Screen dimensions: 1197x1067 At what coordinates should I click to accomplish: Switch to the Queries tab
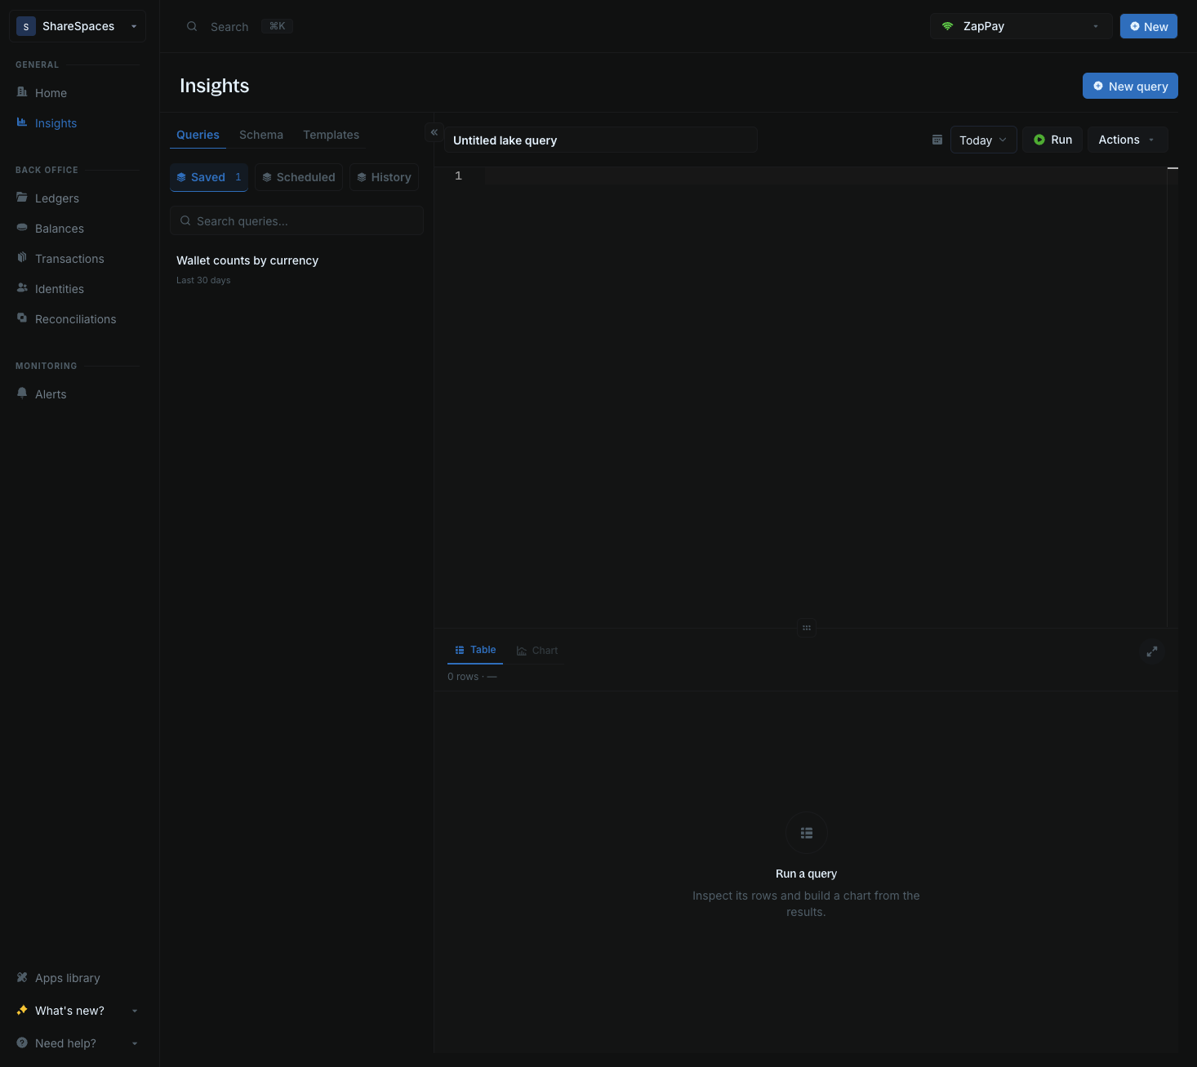(x=198, y=135)
